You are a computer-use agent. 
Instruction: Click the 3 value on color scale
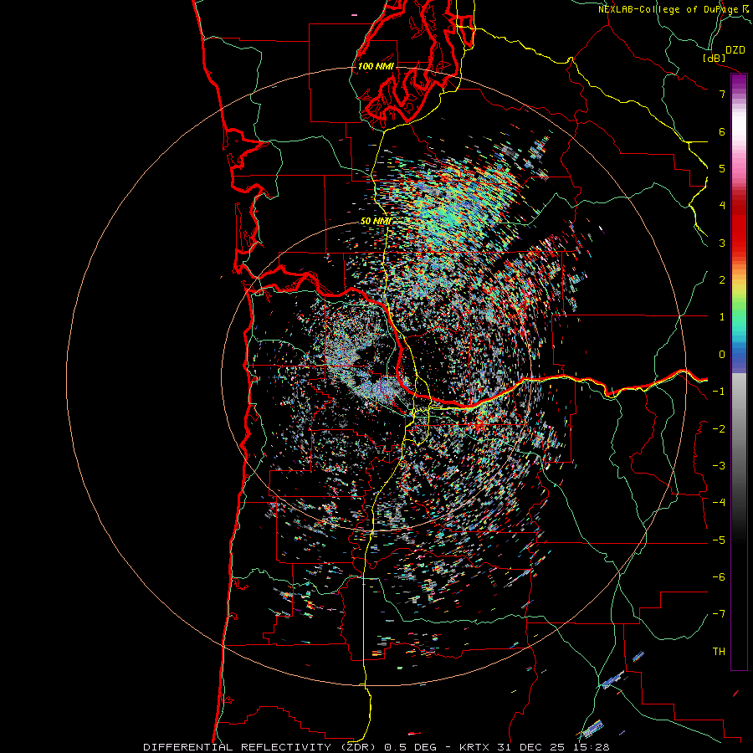722,243
